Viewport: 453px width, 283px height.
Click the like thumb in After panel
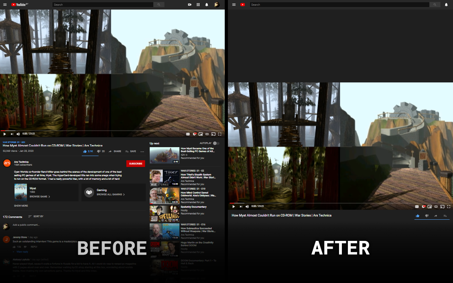418,215
